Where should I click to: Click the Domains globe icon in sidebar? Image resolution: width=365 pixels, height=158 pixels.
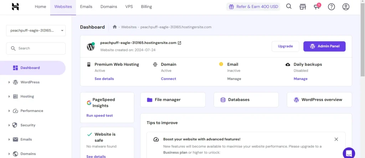click(15, 154)
